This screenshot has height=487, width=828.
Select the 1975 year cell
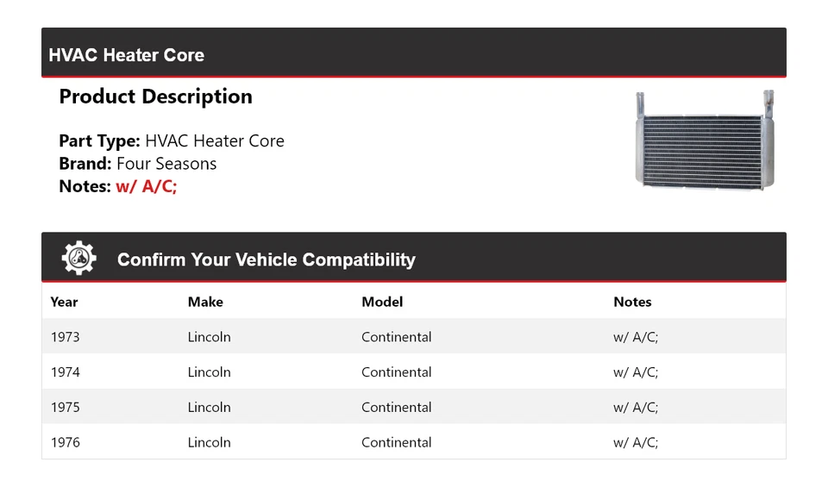point(65,407)
